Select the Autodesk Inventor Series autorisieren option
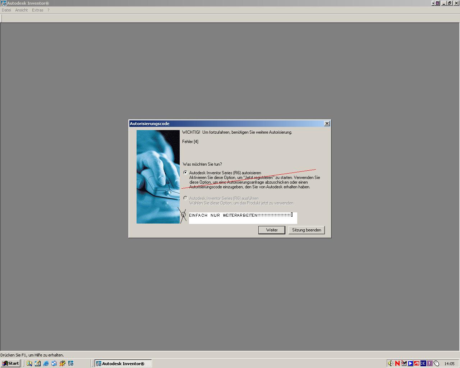The width and height of the screenshot is (460, 368). 185,172
